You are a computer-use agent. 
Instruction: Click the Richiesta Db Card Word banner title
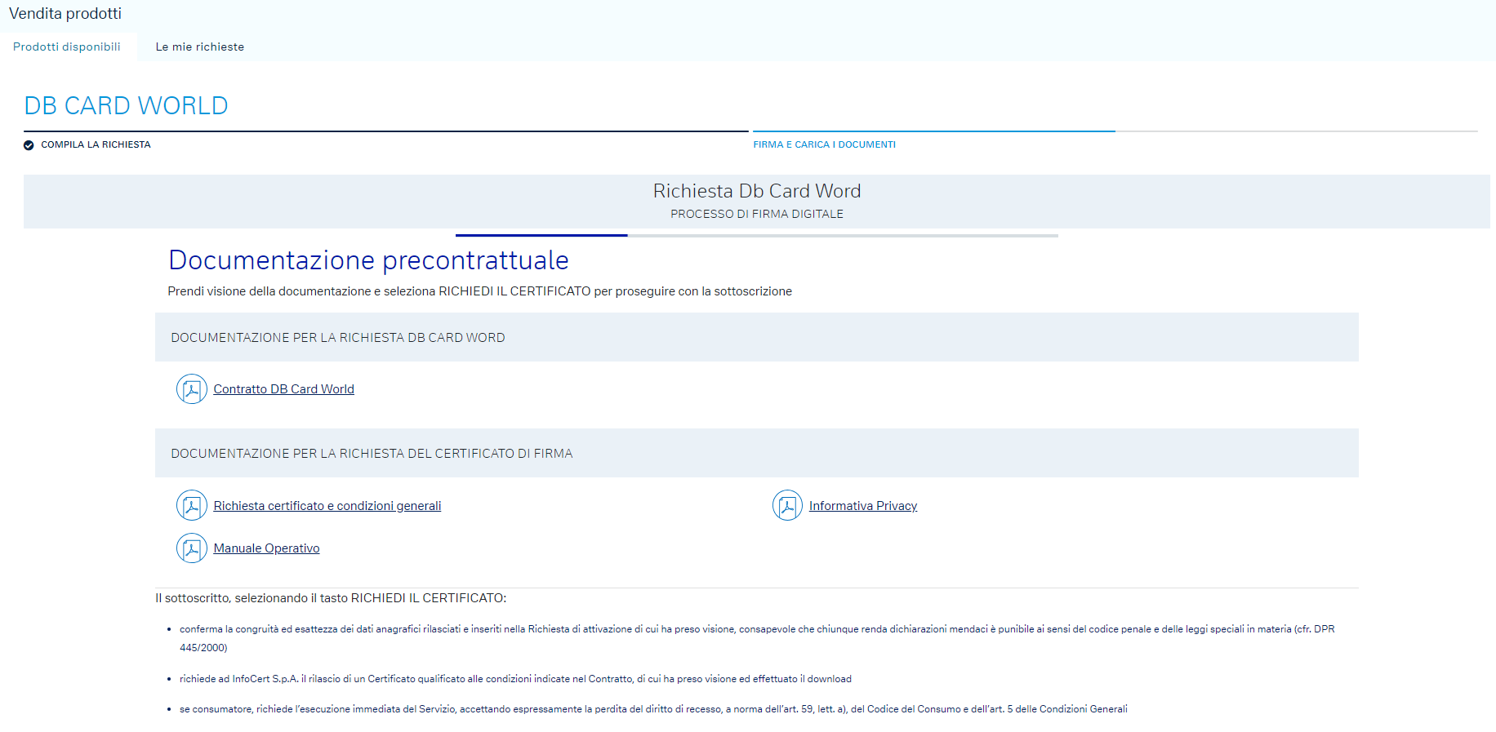[756, 191]
